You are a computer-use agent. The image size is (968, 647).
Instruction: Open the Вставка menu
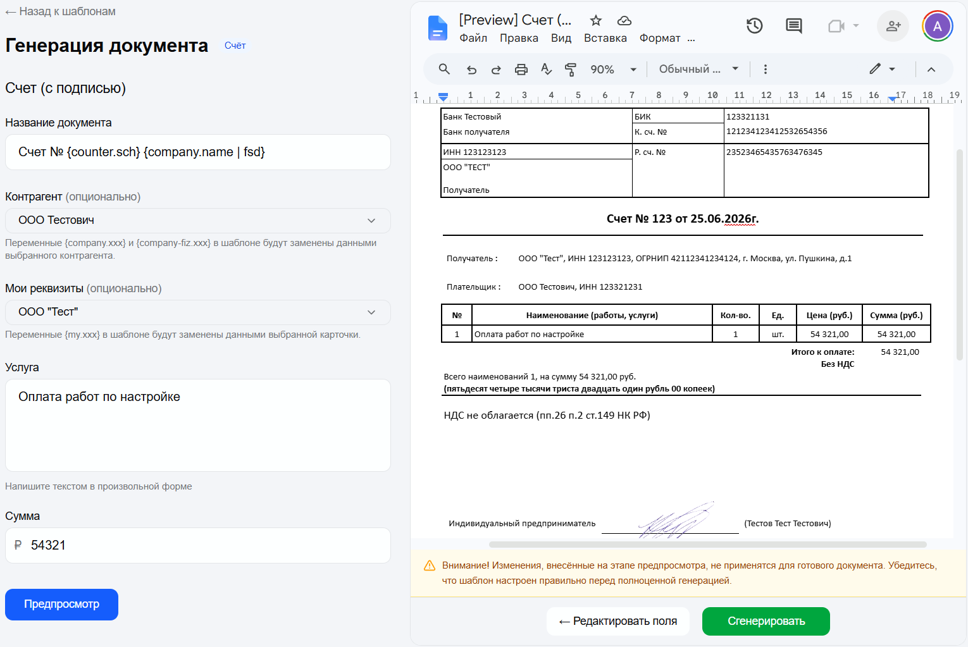point(605,38)
